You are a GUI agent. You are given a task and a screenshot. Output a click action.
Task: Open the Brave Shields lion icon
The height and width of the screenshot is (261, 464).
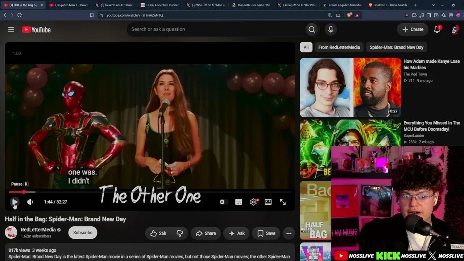[349, 15]
